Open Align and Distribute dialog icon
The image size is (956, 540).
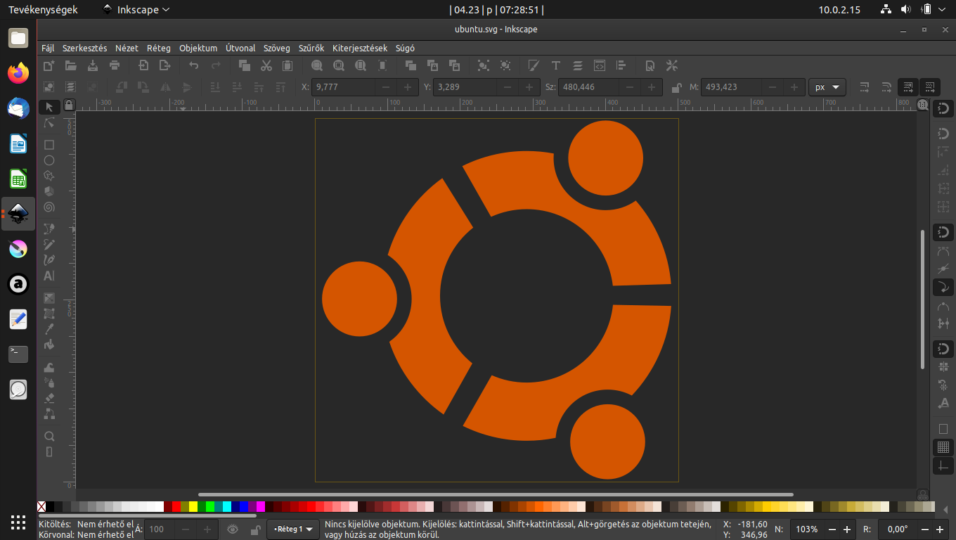(x=621, y=65)
